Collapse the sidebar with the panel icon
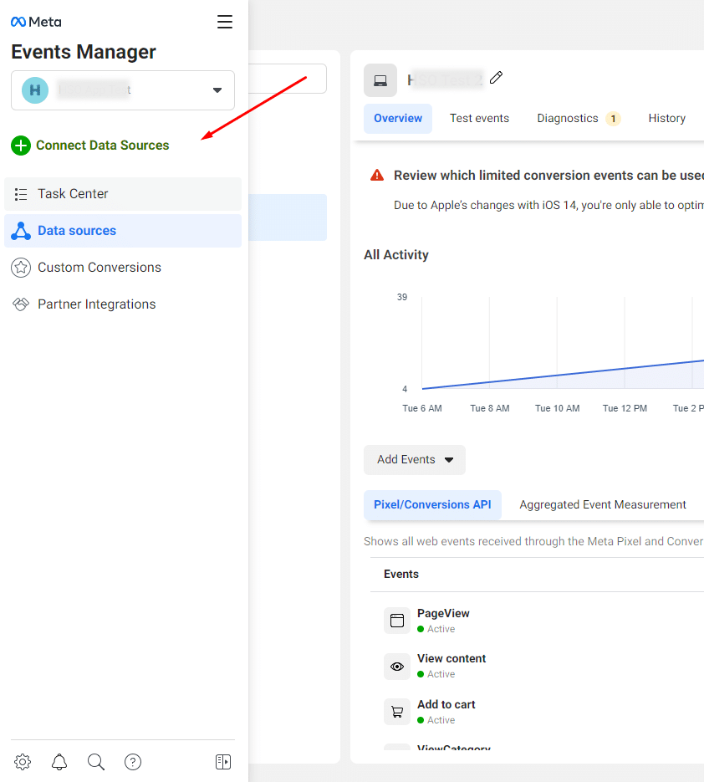 point(222,762)
